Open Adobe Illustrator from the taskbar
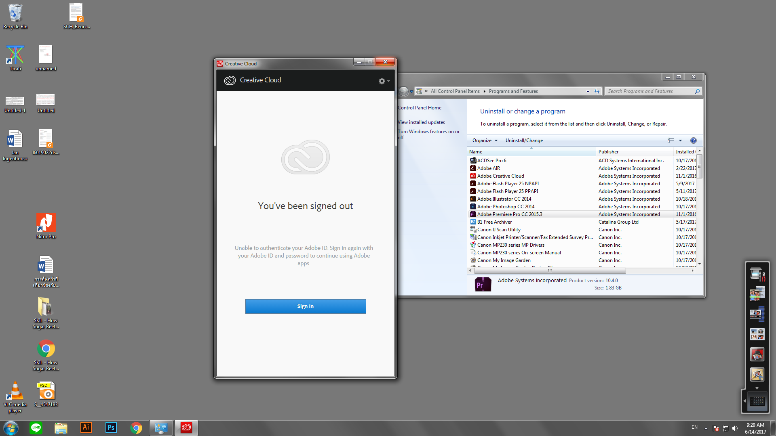776x436 pixels. (x=86, y=428)
